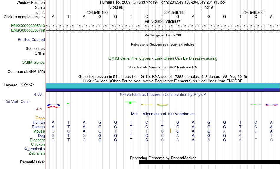280x169 pixels.
Task: Click 'Repeating Elements by RepeatMasker' title
Action: (163, 158)
